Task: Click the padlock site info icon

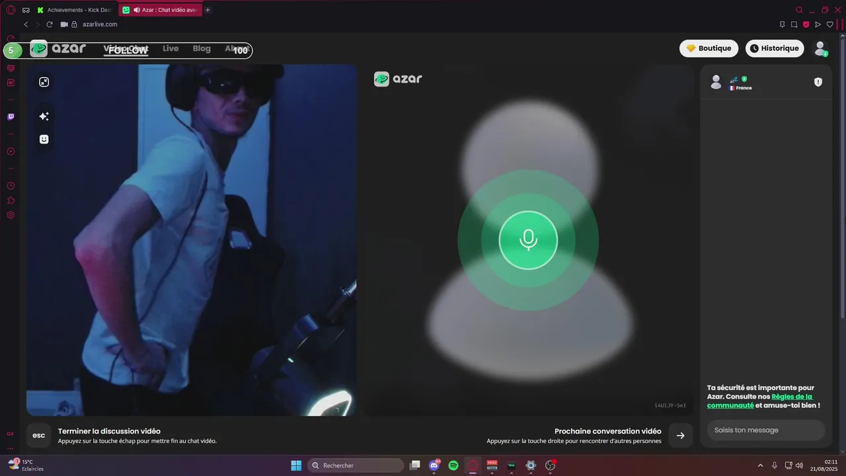Action: click(x=75, y=24)
